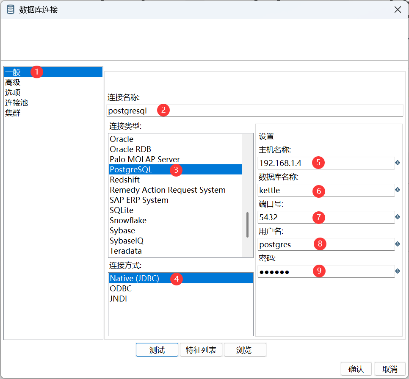The width and height of the screenshot is (409, 379).
Task: Focus the 数据库名称 field showing kettle
Action: pos(326,190)
